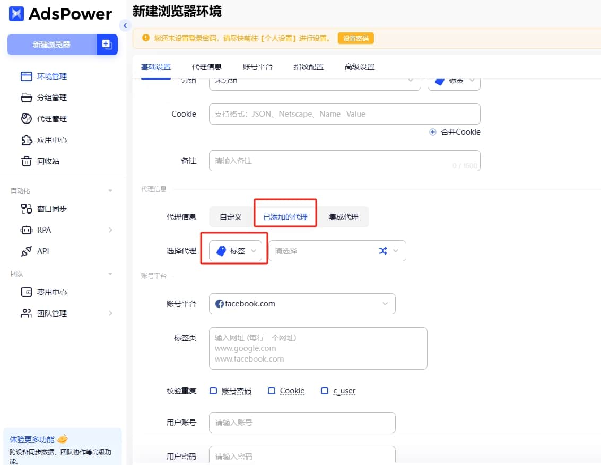Click the API plug icon
Viewport: 601px width, 465px height.
(x=27, y=251)
